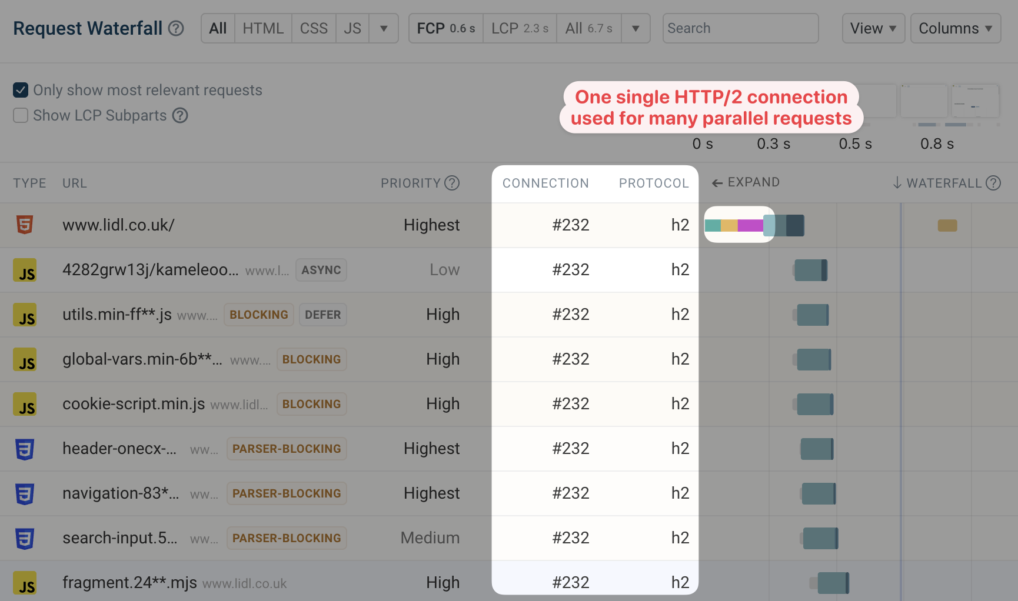The height and width of the screenshot is (601, 1018).
Task: Click the help icon beside Request Waterfall
Action: [176, 28]
